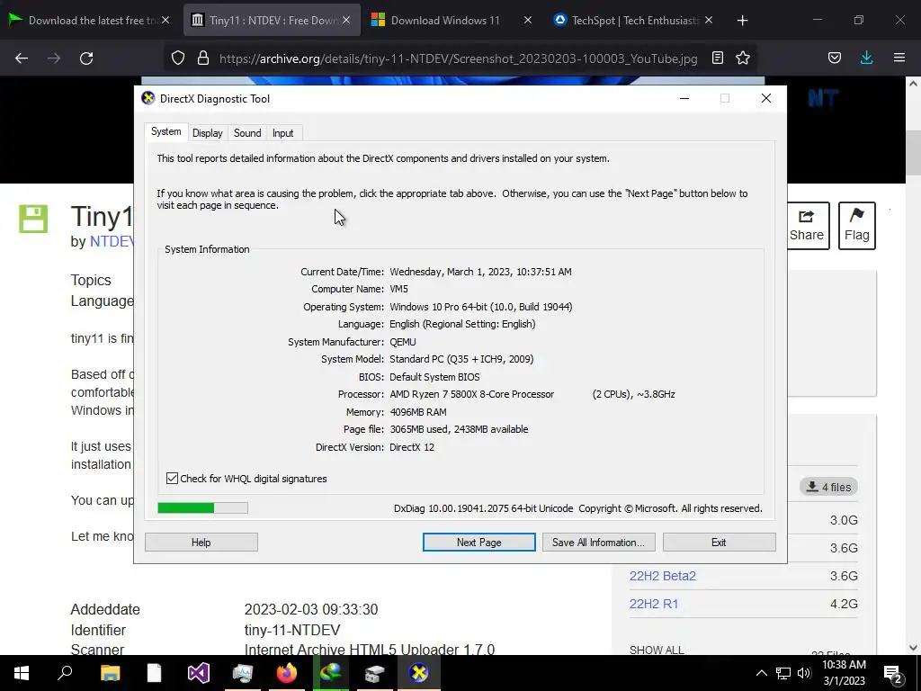
Task: Click the Help button in DxDiag
Action: pyautogui.click(x=201, y=543)
